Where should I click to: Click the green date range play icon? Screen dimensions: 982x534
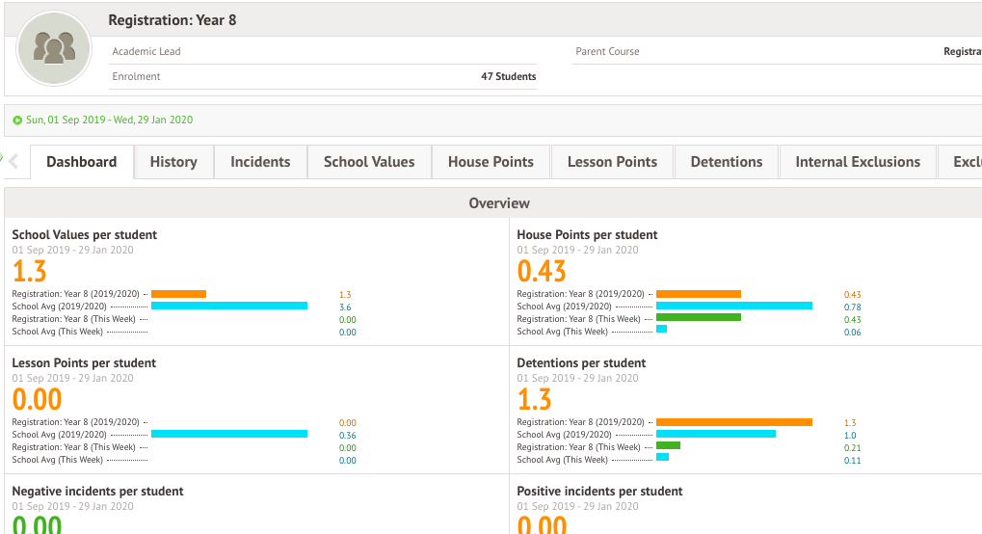(x=17, y=120)
